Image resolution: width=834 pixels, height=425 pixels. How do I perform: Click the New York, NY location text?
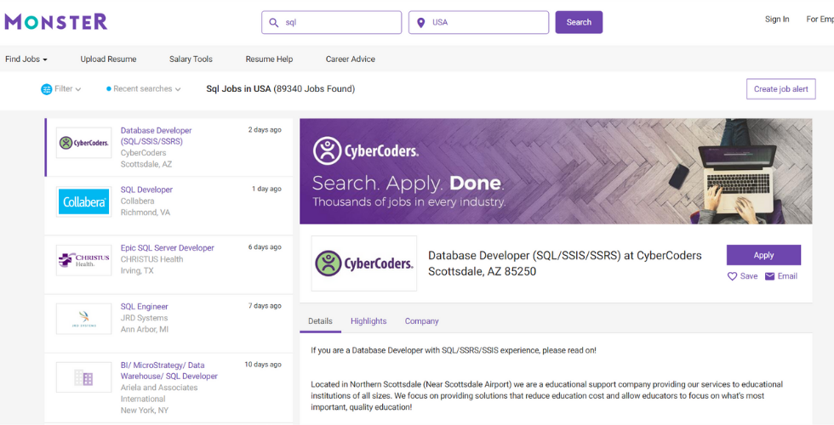tap(144, 410)
